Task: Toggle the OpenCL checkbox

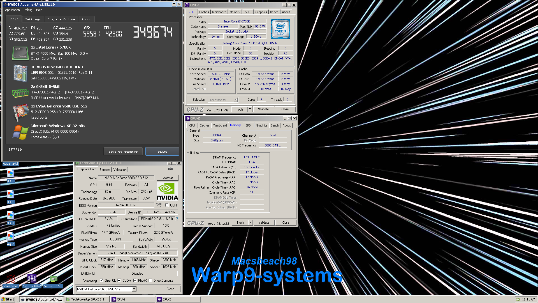Action: pos(101,280)
